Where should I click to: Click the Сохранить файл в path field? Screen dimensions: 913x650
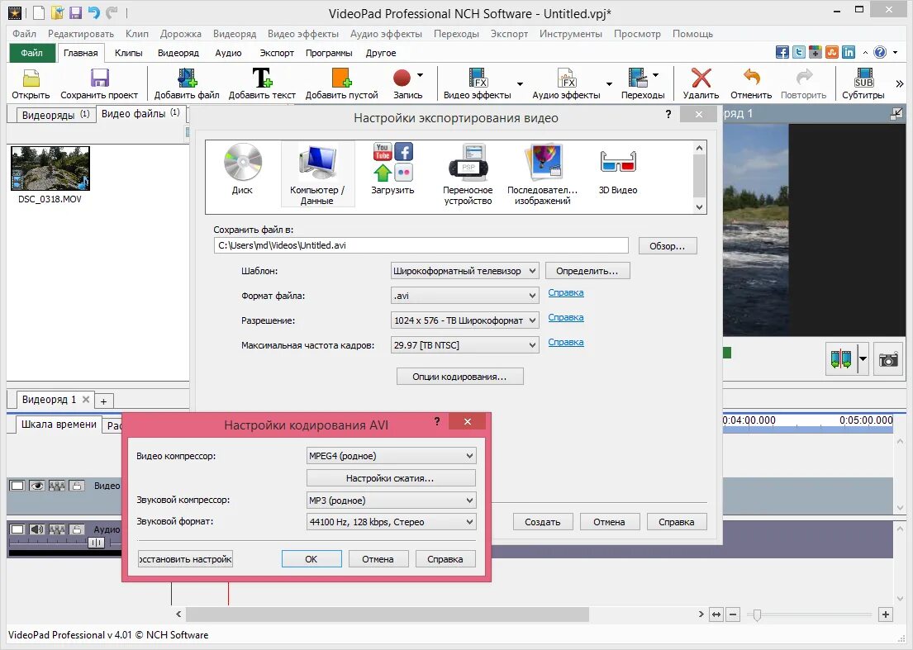(x=421, y=245)
